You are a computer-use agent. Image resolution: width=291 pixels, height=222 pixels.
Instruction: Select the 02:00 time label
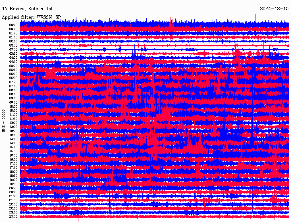(13, 41)
